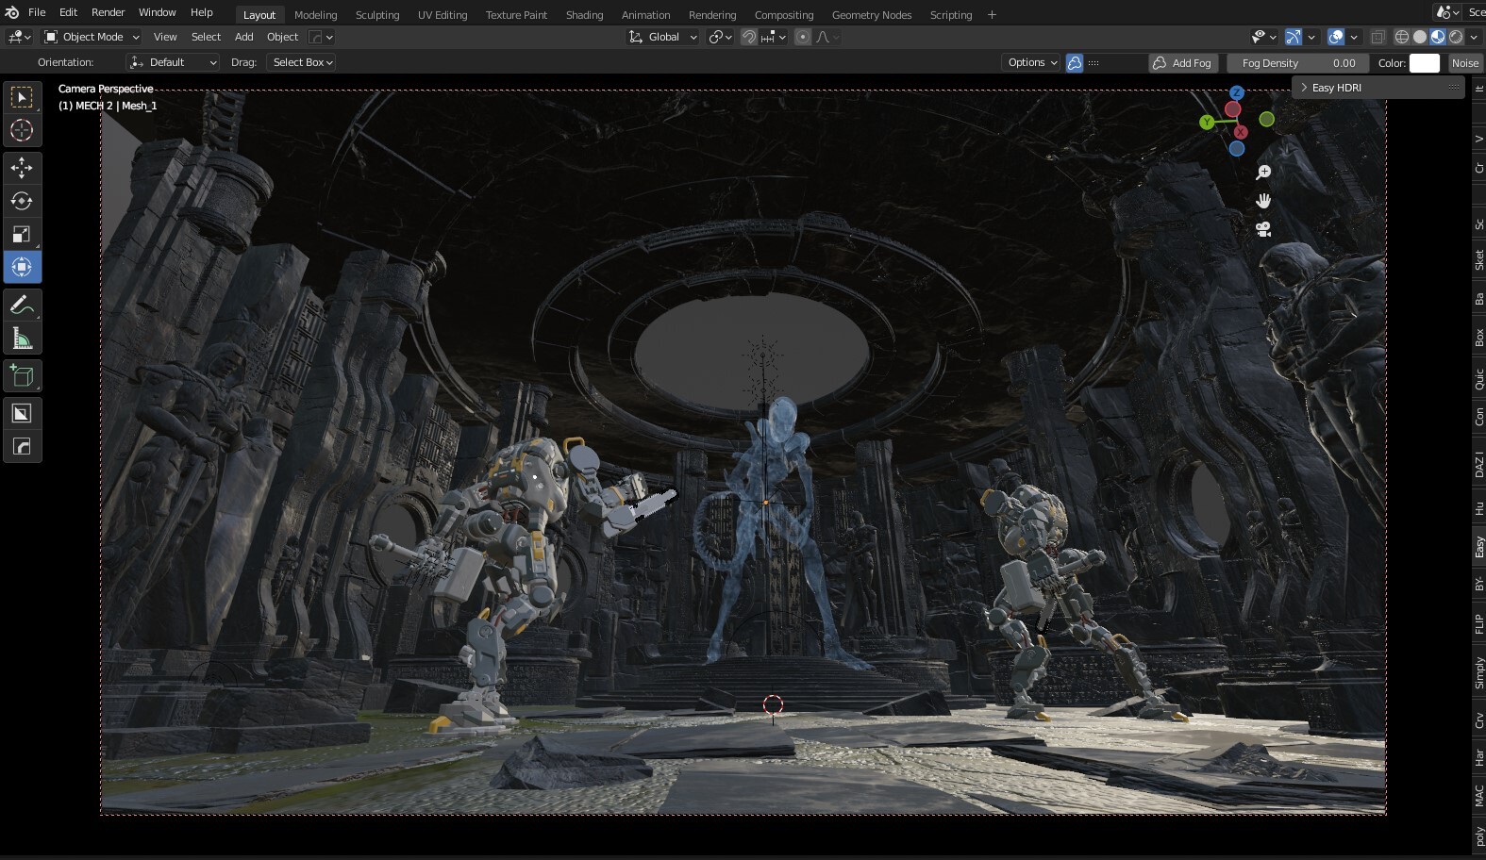1486x860 pixels.
Task: Open the Global transform orientation dropdown
Action: tap(664, 37)
